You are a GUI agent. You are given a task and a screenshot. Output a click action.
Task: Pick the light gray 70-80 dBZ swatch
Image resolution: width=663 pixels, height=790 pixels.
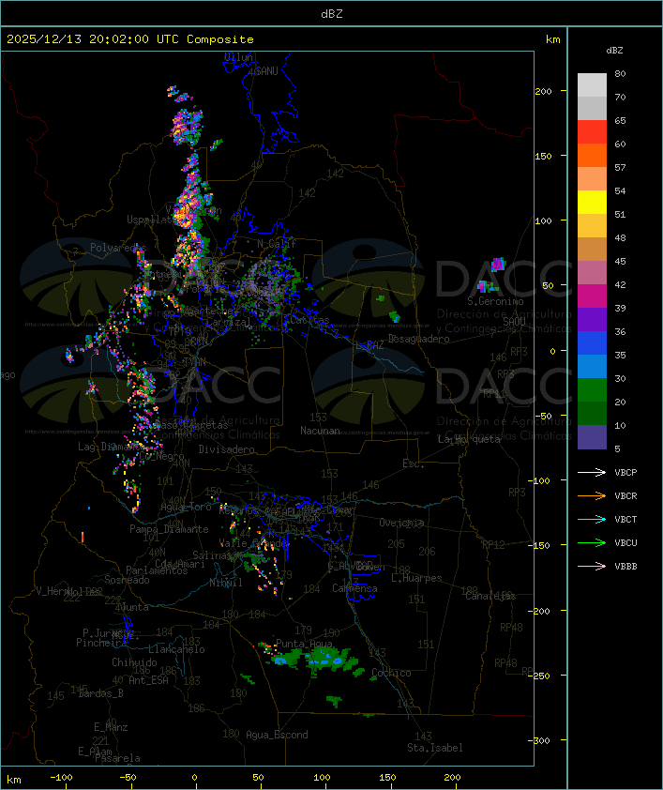coord(592,84)
